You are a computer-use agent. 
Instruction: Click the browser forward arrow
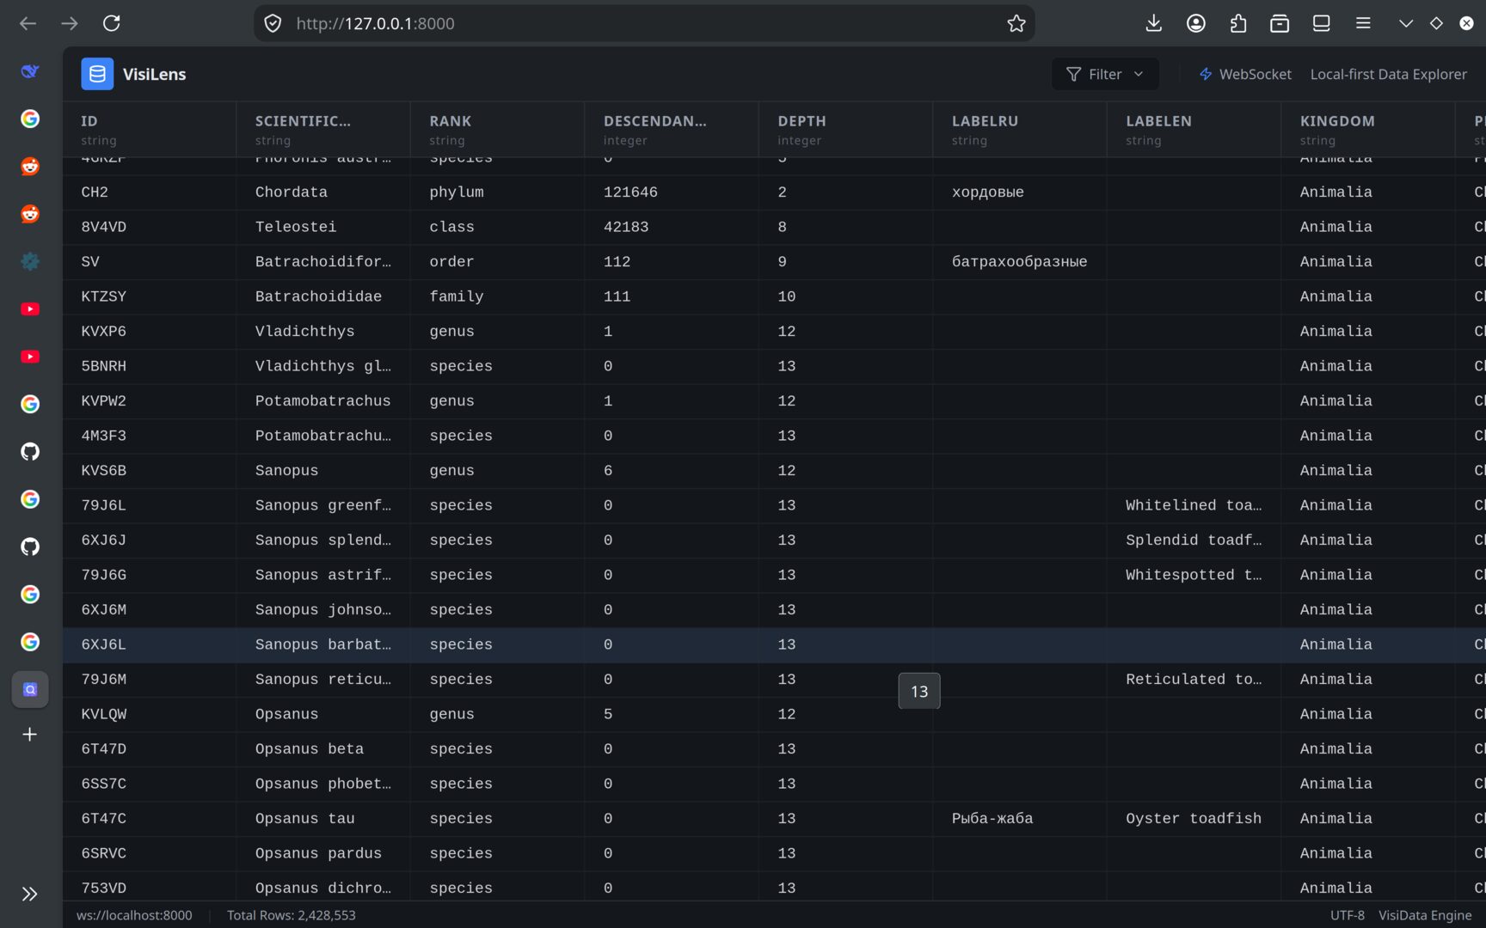tap(70, 23)
